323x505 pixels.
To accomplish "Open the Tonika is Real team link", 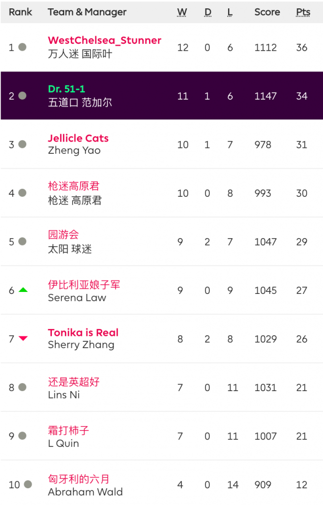I will coord(83,332).
